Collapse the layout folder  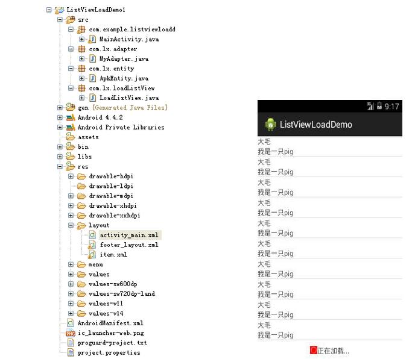71,225
